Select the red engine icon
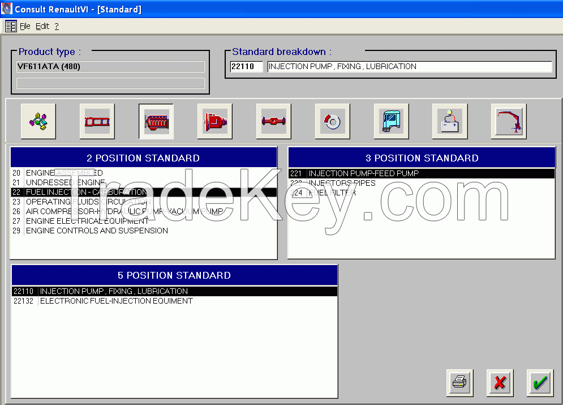 (x=156, y=121)
